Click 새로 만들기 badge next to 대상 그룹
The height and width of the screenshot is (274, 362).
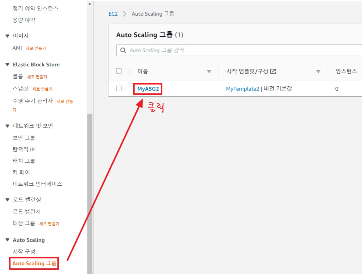click(x=49, y=224)
